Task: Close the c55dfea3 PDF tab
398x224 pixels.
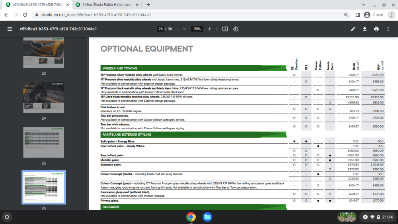Action: 67,4
